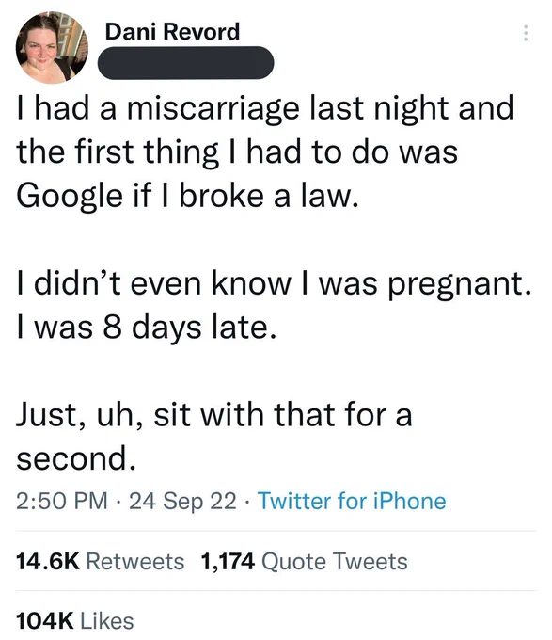Show the Likes label list
This screenshot has height=640, width=552.
click(x=107, y=621)
